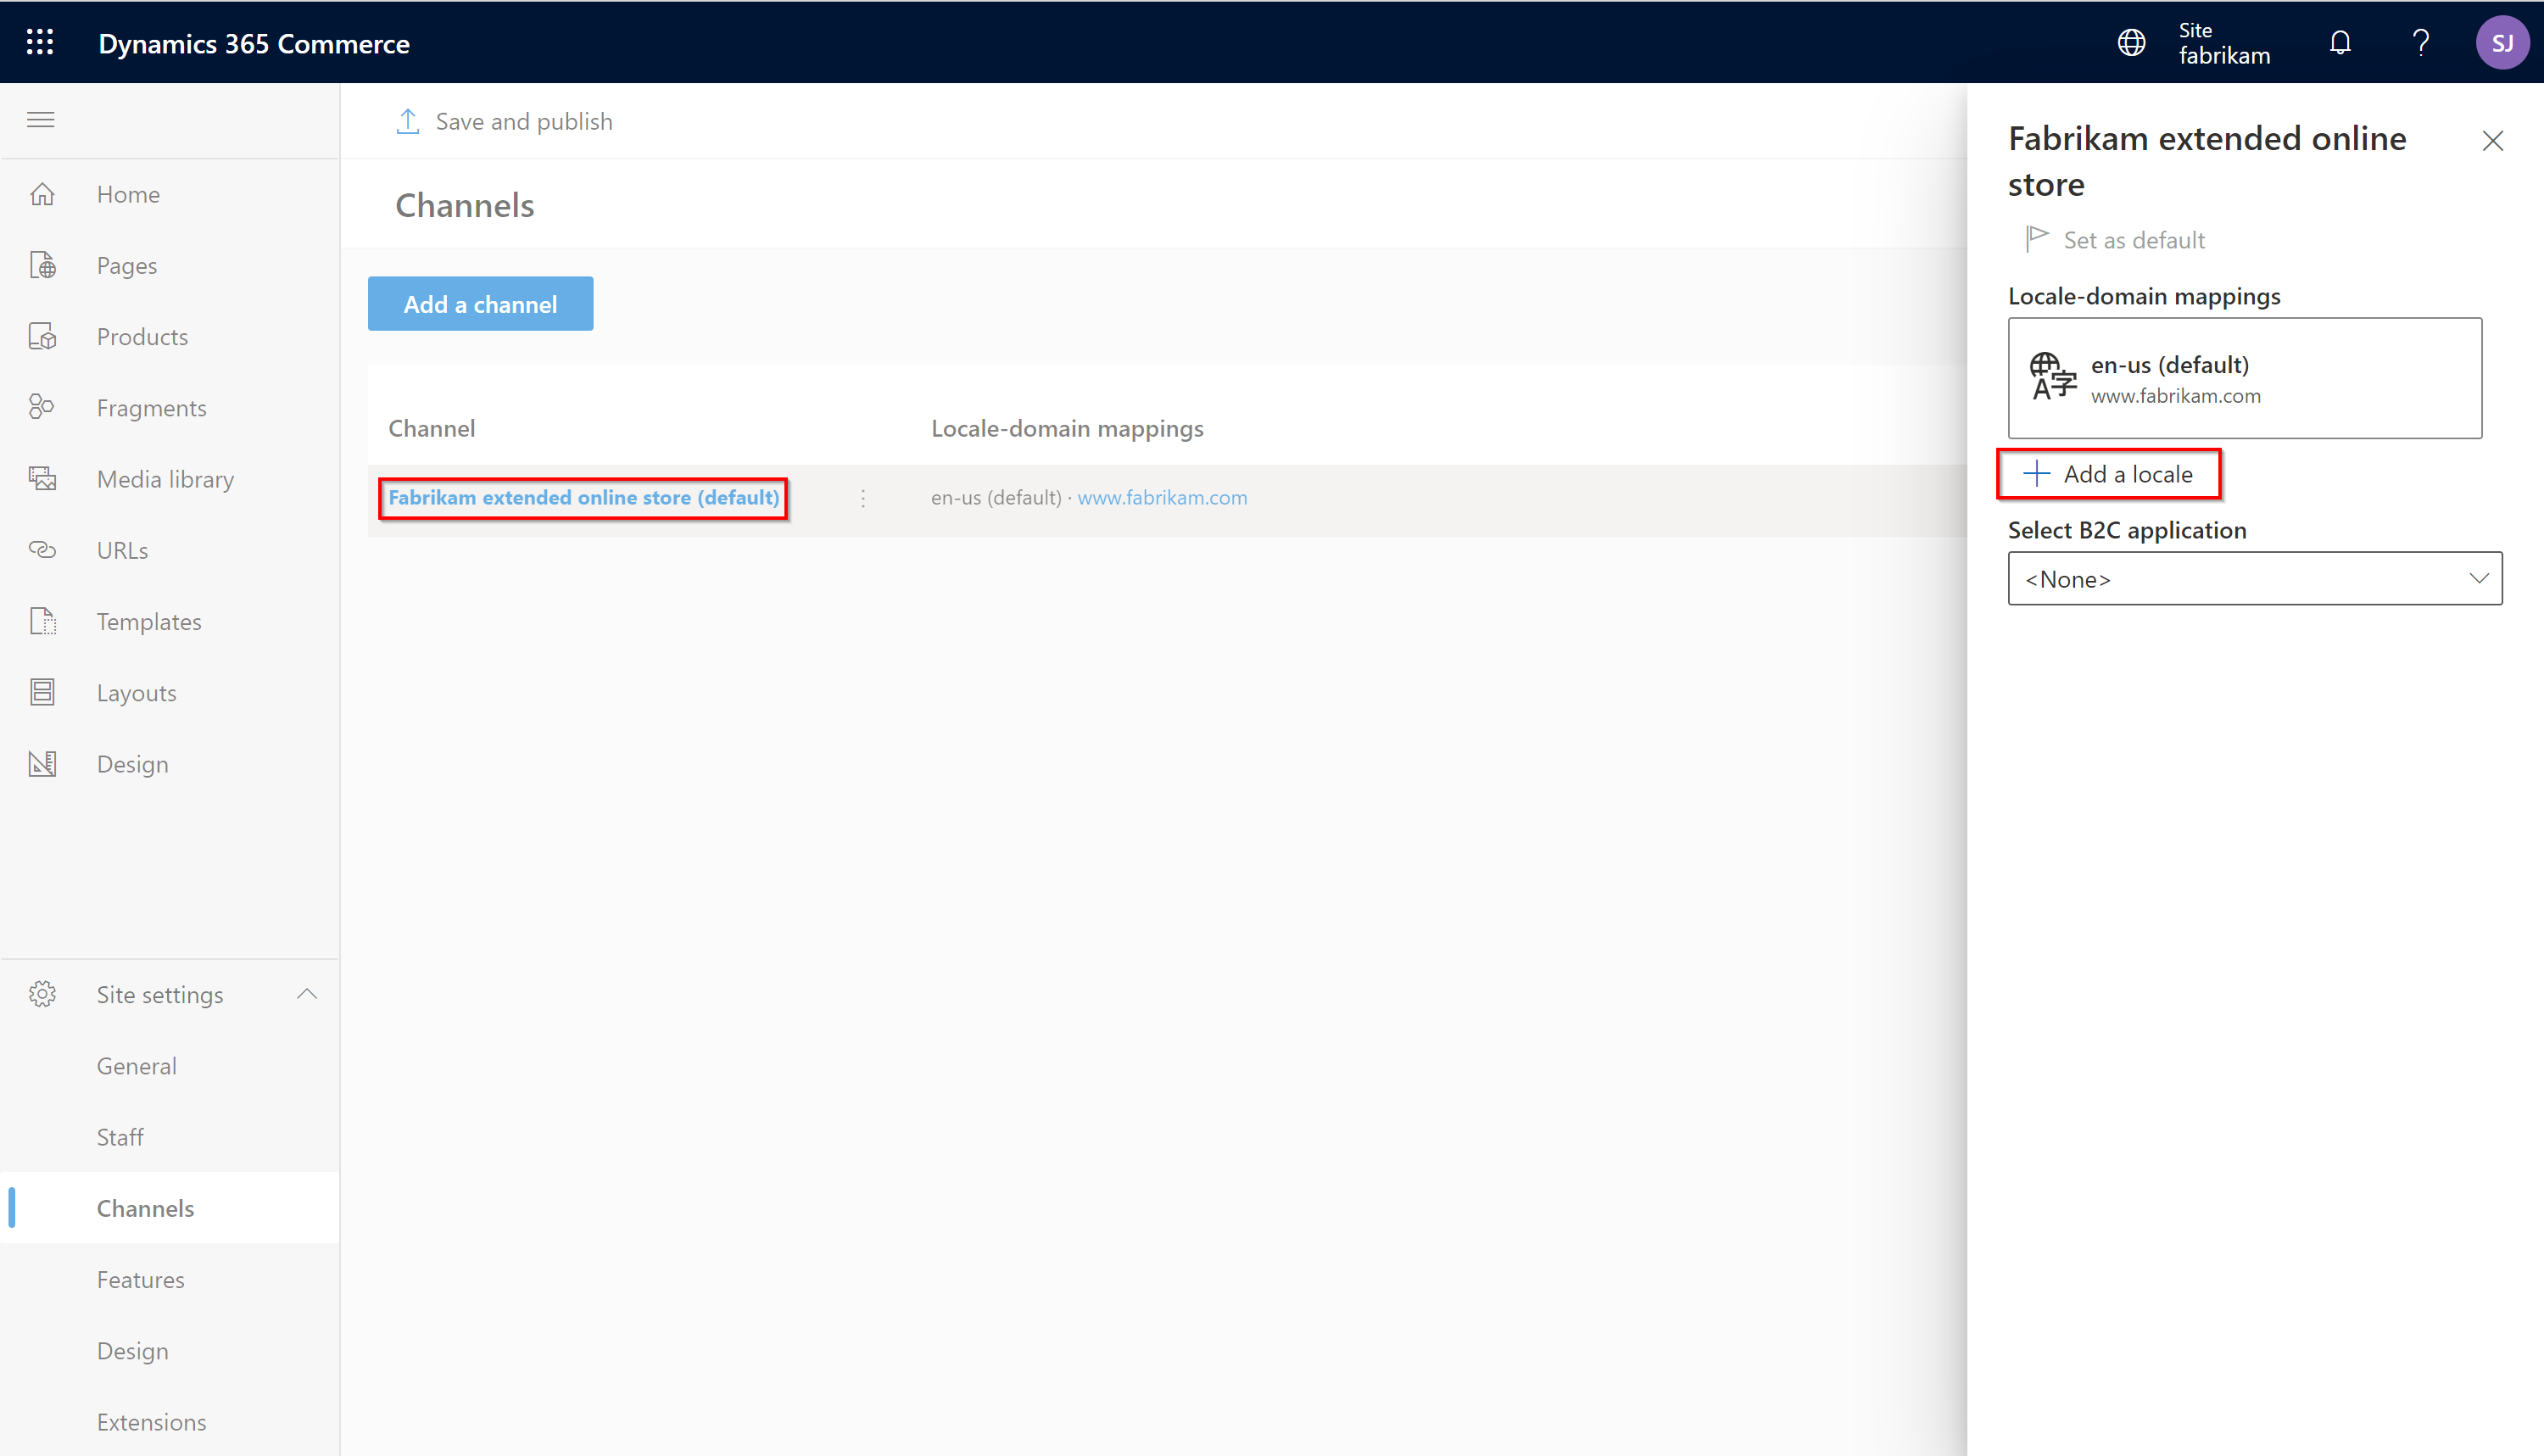The image size is (2544, 1456).
Task: Click Add a channel button
Action: tap(481, 304)
